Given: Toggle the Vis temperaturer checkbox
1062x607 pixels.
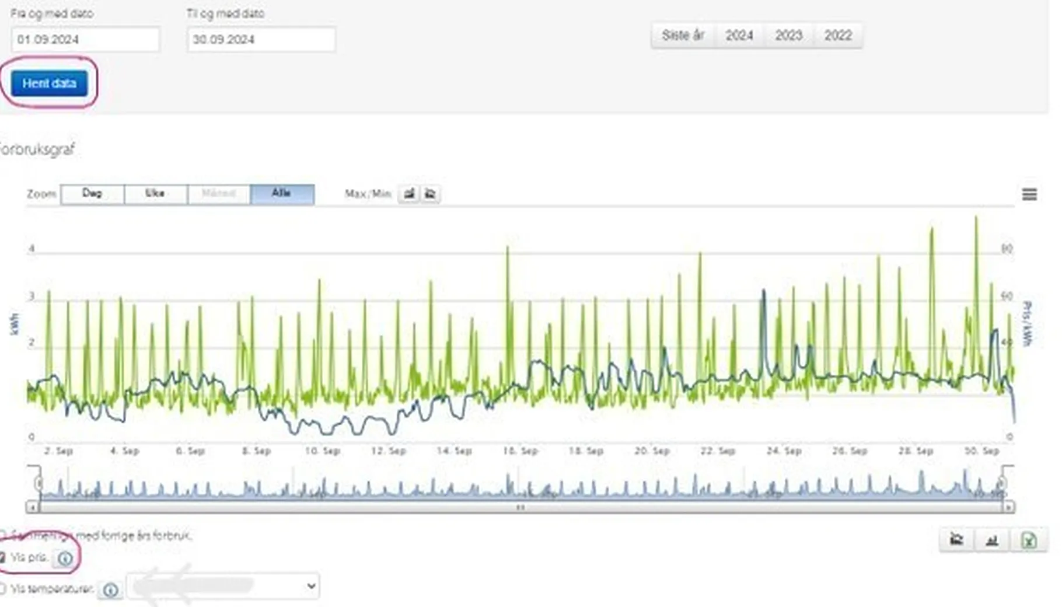Looking at the screenshot, I should 2,589.
